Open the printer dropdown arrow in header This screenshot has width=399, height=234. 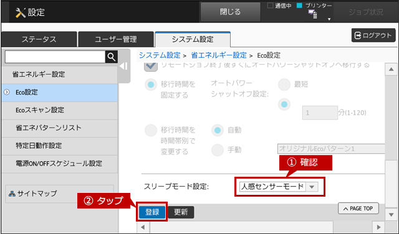click(x=329, y=19)
